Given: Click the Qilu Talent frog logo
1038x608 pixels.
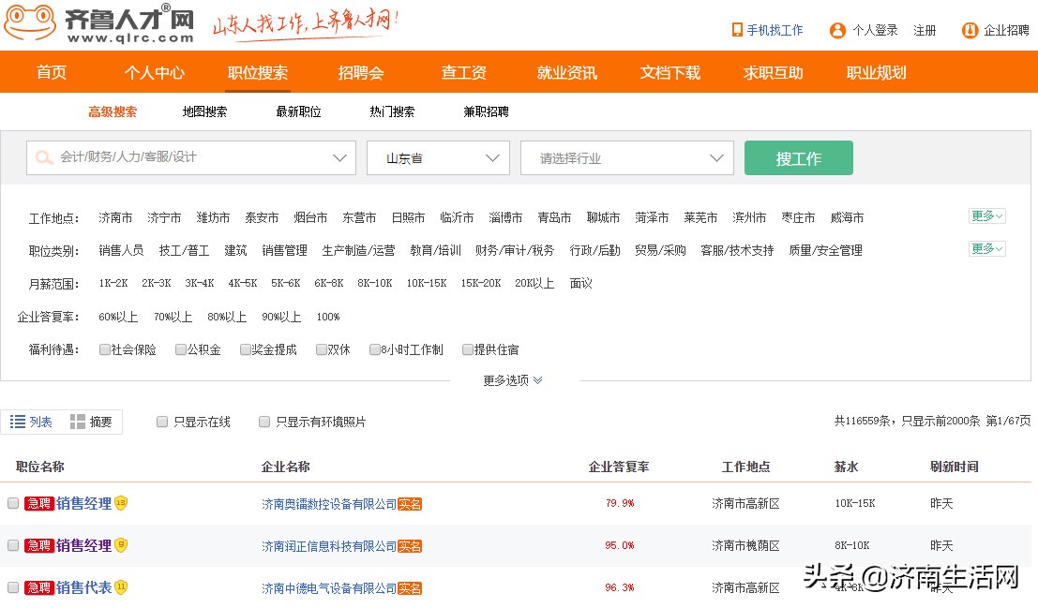Looking at the screenshot, I should point(33,25).
